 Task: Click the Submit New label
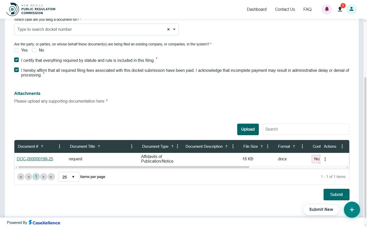pyautogui.click(x=321, y=210)
